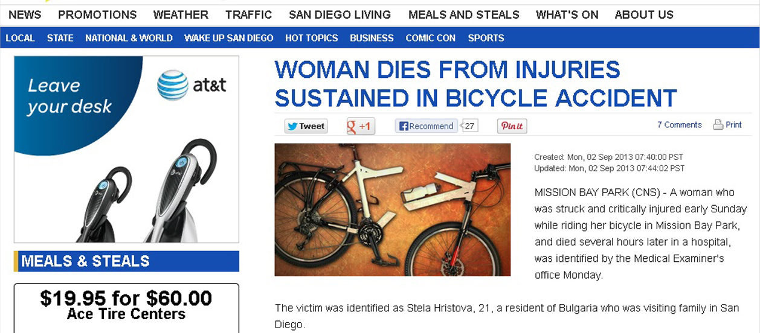Click the AT&T globe logo

tap(173, 85)
